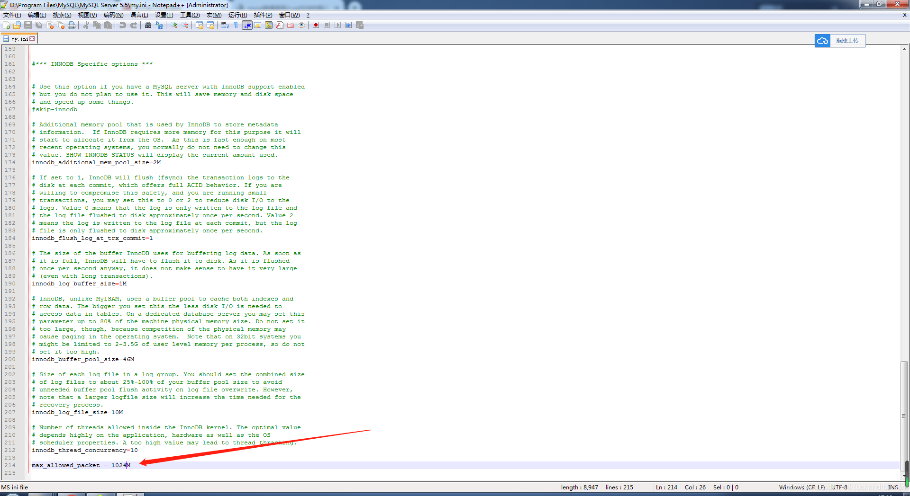Click the Windows (CR LF) status field
This screenshot has width=910, height=496.
coord(802,487)
